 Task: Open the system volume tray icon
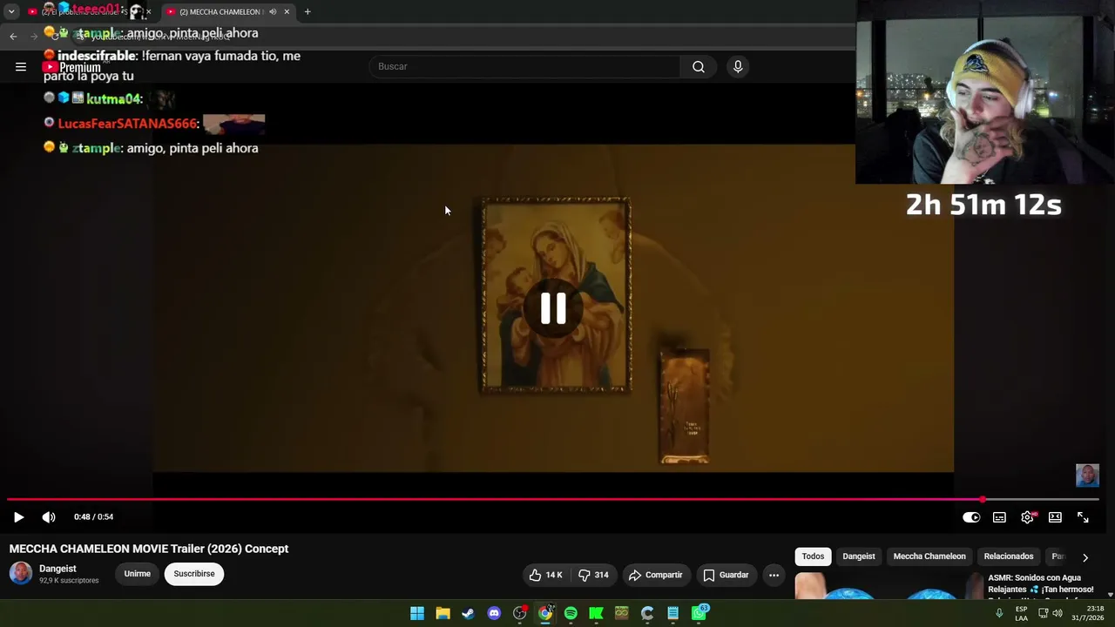coord(1057,613)
